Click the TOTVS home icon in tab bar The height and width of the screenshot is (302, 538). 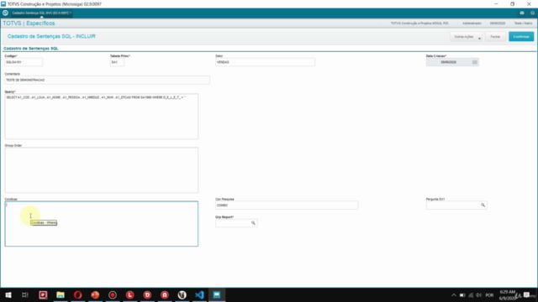[x=5, y=13]
